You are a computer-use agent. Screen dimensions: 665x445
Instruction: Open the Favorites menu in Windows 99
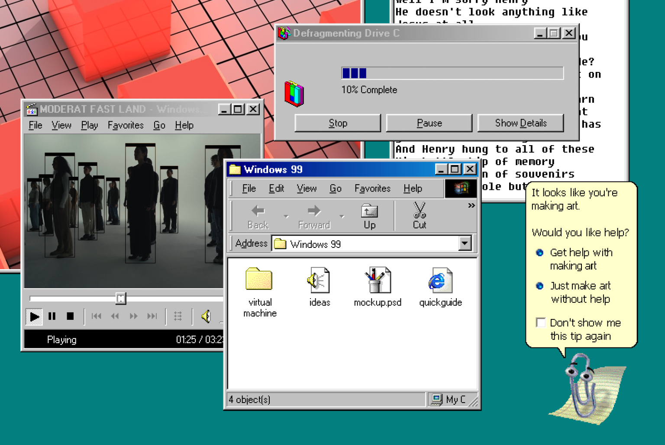tap(372, 188)
